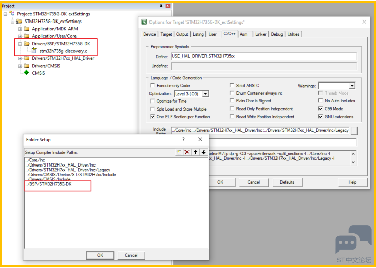Enable Plain Char is Signed
Screen dimensions: 376x268
click(232, 101)
